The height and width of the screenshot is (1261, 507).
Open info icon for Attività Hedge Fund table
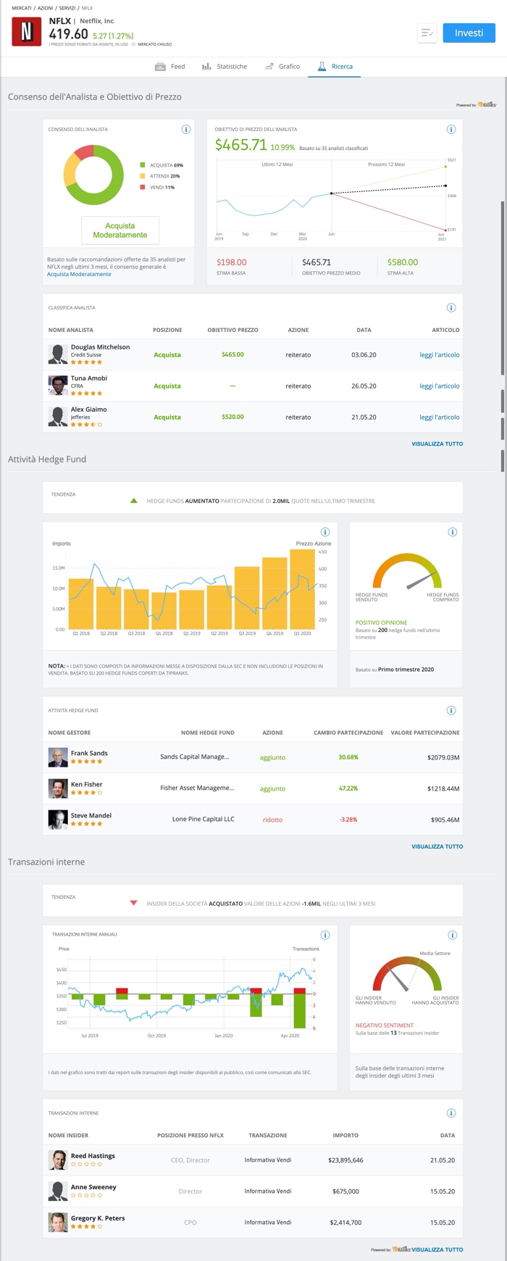point(451,710)
